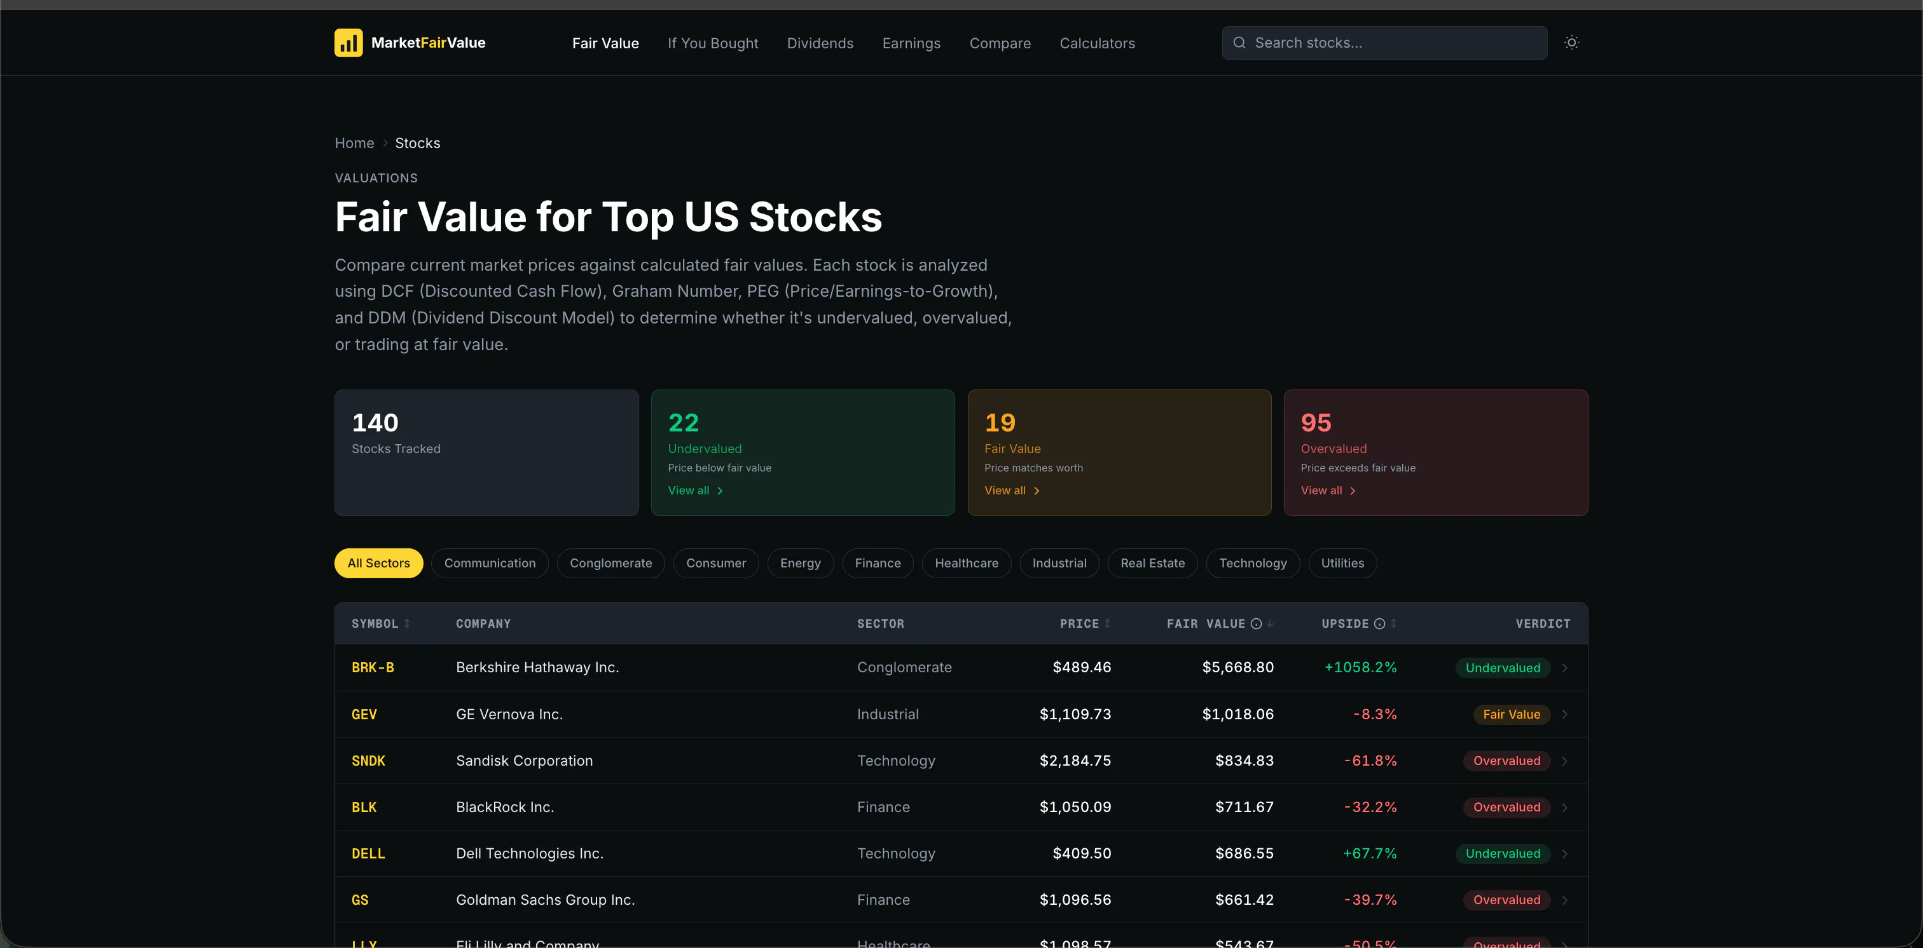Click the Overvalued badge for Goldman Sachs
This screenshot has height=948, width=1923.
point(1506,900)
